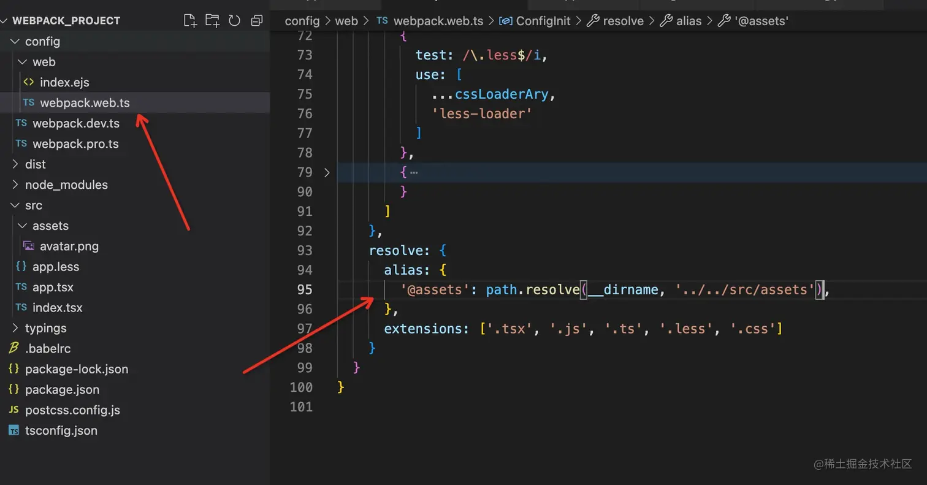Click the New Folder icon in explorer header
Viewport: 927px width, 485px height.
(x=212, y=20)
